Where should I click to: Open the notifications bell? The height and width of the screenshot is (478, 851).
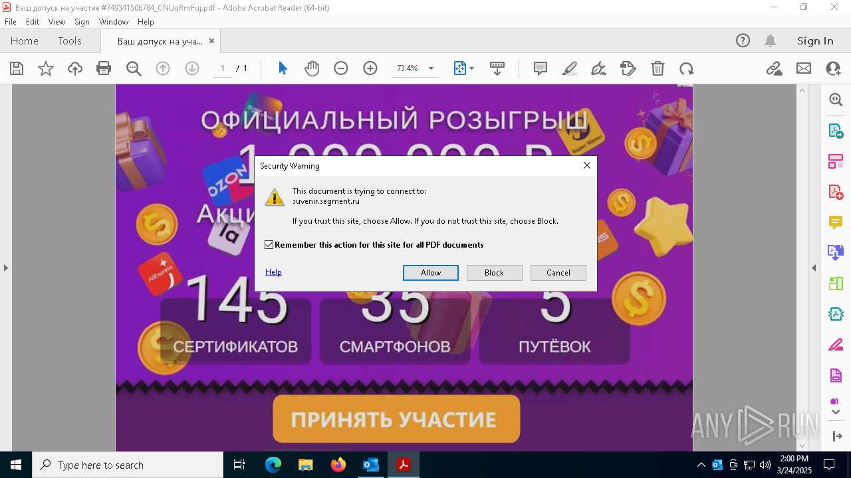tap(771, 40)
